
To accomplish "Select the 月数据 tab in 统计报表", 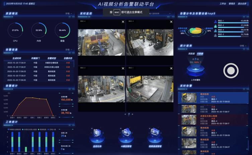I will [x=200, y=53].
